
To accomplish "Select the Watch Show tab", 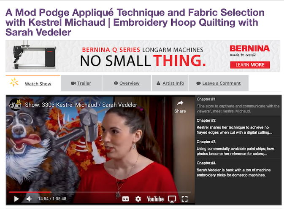I will [x=33, y=83].
